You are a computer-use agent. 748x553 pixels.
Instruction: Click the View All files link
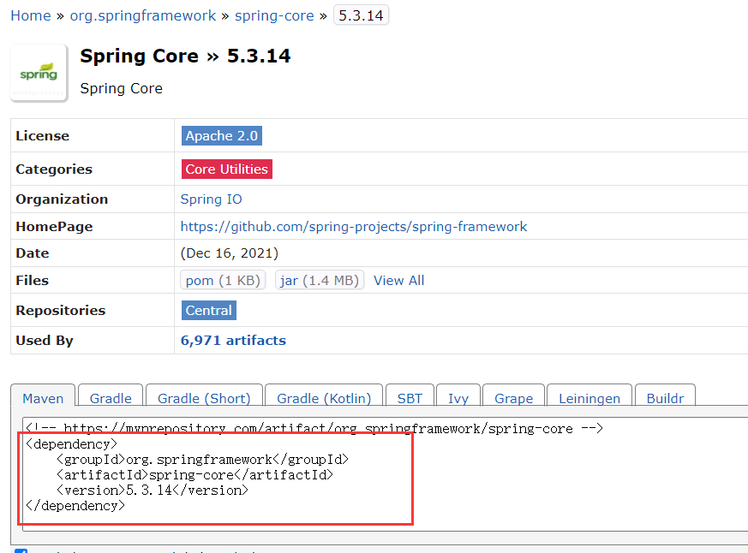pos(398,280)
